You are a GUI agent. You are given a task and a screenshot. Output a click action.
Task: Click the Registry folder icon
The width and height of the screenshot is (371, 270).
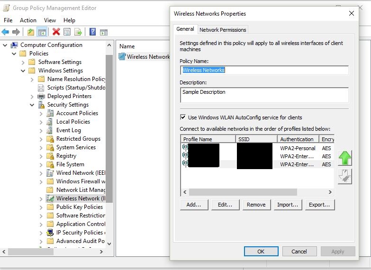point(50,156)
